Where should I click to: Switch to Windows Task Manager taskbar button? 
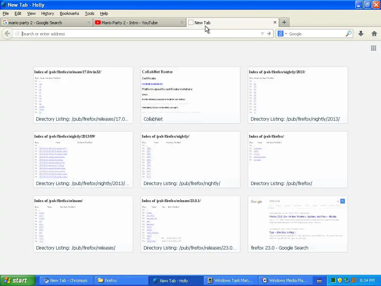231,280
